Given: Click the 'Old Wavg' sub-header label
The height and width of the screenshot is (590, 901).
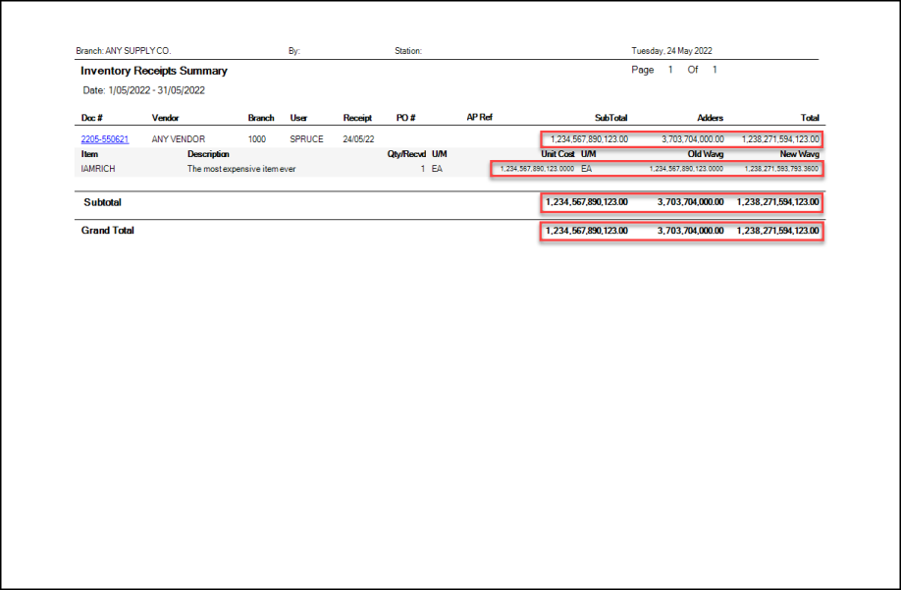Looking at the screenshot, I should click(x=706, y=154).
